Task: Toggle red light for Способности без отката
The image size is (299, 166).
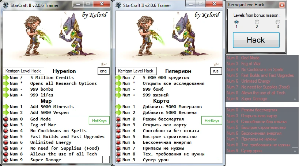Action: point(118,131)
